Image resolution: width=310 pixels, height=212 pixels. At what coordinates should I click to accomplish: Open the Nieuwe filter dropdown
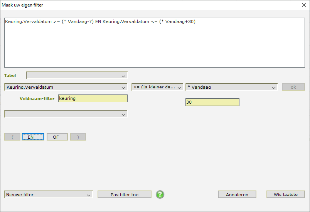[x=49, y=195]
